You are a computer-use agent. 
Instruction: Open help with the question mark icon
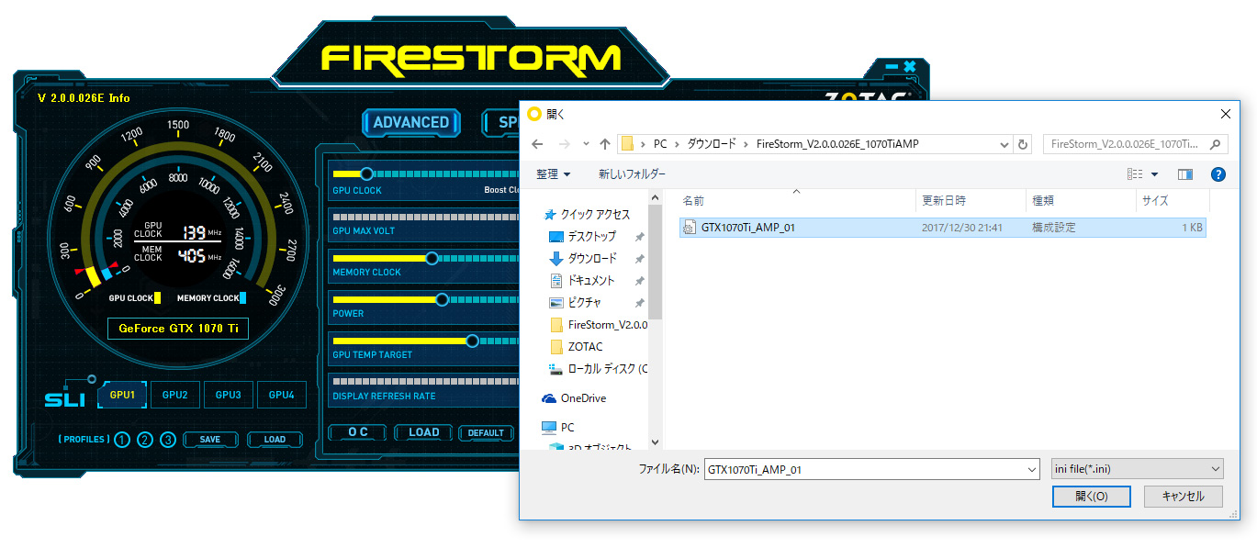[1218, 173]
